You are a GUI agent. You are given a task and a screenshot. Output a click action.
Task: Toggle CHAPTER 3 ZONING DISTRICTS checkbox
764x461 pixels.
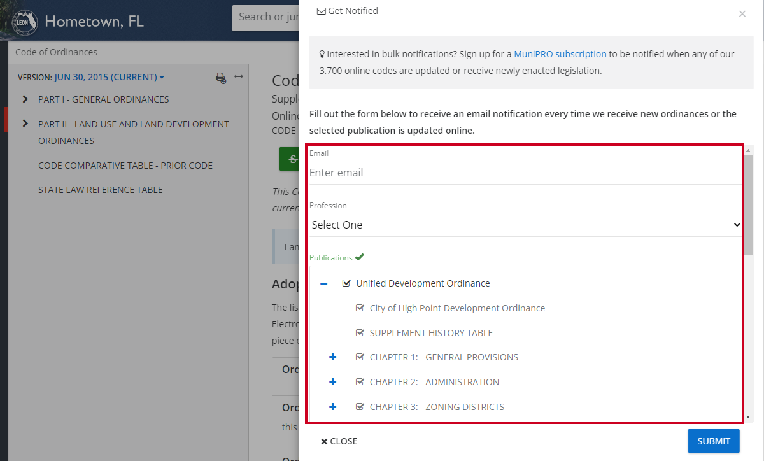point(360,407)
